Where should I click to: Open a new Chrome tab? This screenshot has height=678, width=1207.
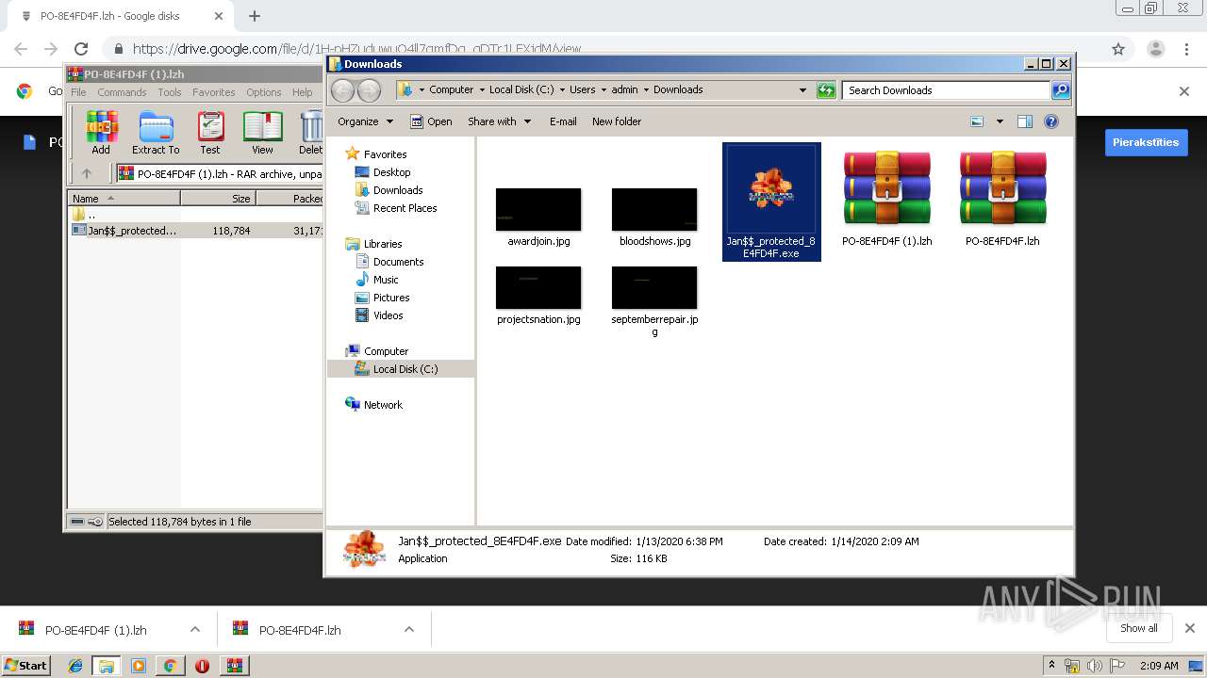(255, 16)
